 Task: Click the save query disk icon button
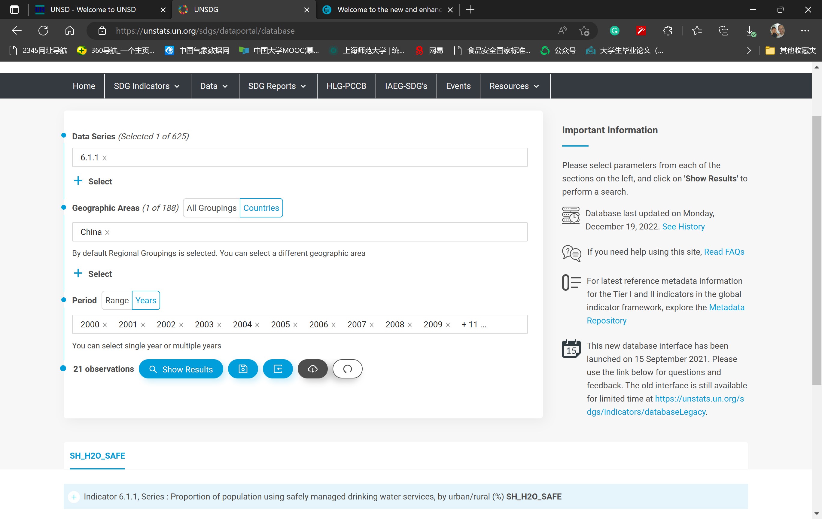[243, 369]
